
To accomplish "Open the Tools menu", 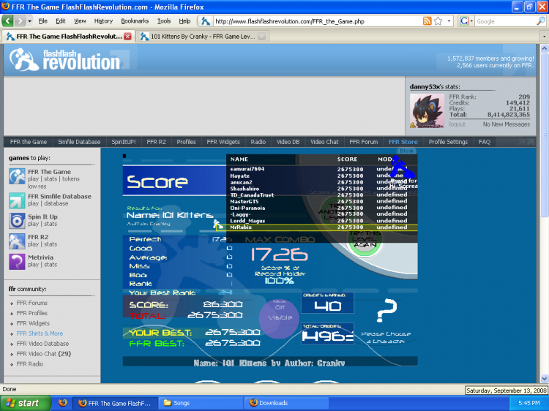I will [x=164, y=21].
